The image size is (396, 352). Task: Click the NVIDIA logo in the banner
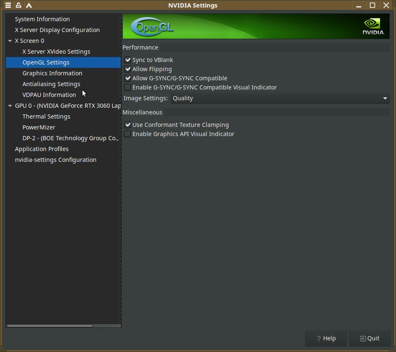(x=374, y=27)
